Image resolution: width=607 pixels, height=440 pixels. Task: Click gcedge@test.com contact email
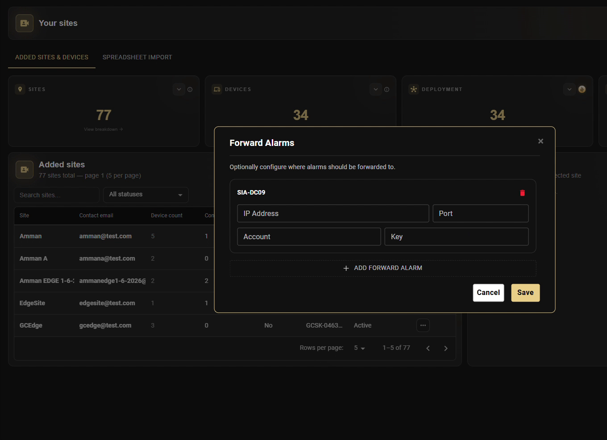(x=105, y=325)
